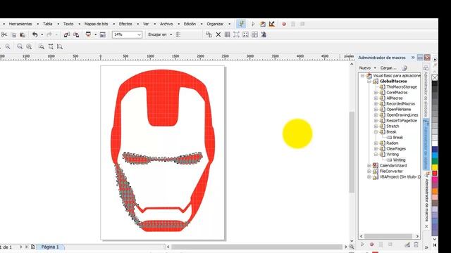The width and height of the screenshot is (451, 253).
Task: Click the VSTA editor icon
Action: 271,24
